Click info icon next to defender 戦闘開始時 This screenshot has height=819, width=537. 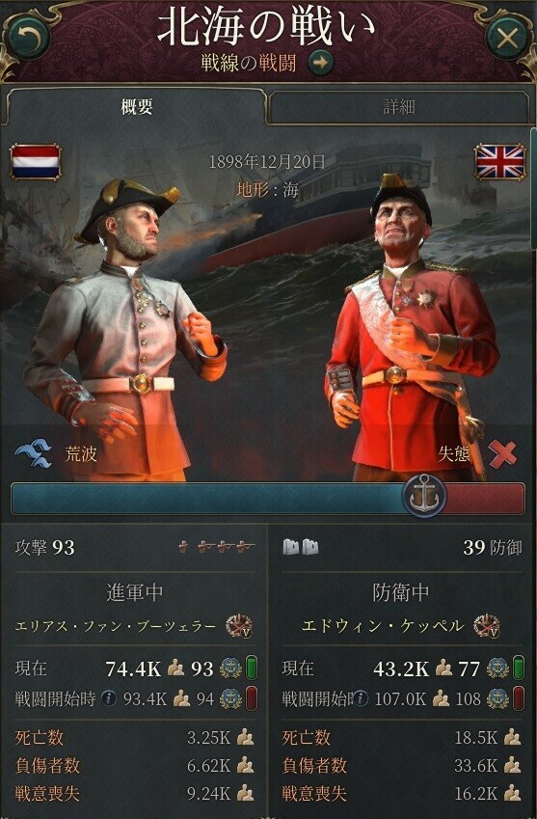tap(361, 698)
